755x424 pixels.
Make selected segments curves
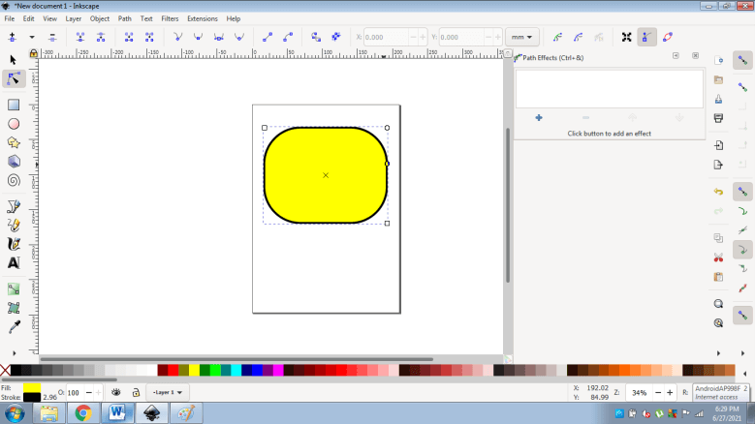pyautogui.click(x=288, y=37)
